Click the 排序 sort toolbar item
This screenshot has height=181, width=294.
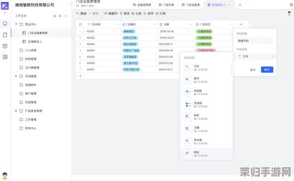148,13
